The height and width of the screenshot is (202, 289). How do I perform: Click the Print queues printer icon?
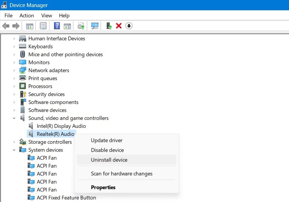pos(22,78)
